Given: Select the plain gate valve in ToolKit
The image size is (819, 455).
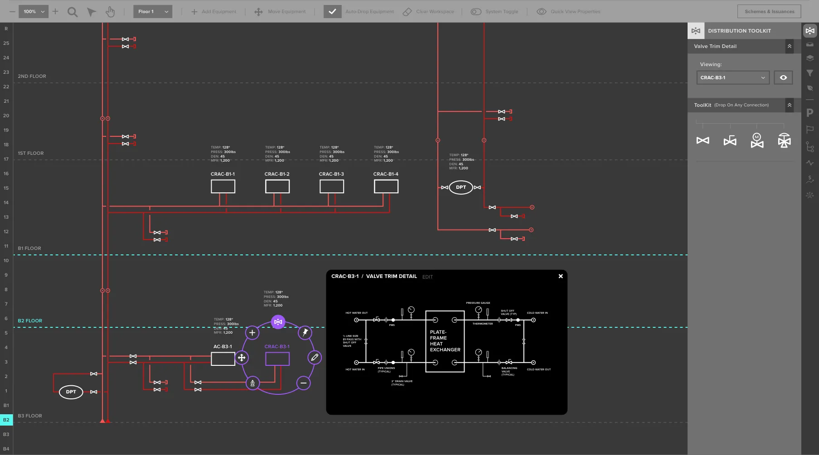Looking at the screenshot, I should coord(703,140).
